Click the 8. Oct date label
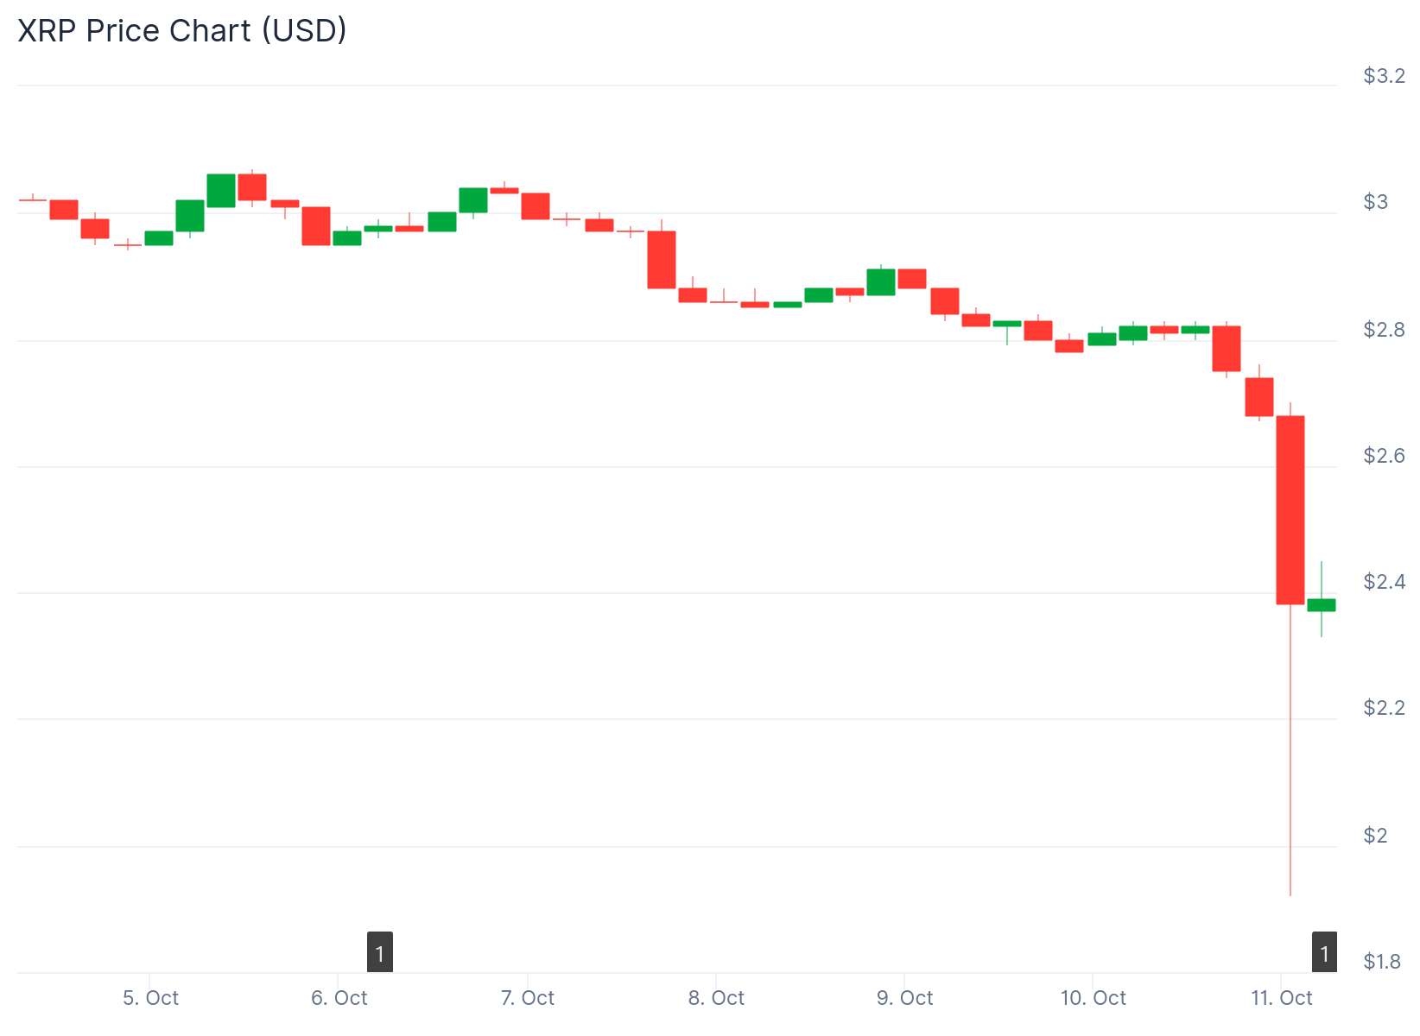Screen dimensions: 1420x1036 click(716, 998)
